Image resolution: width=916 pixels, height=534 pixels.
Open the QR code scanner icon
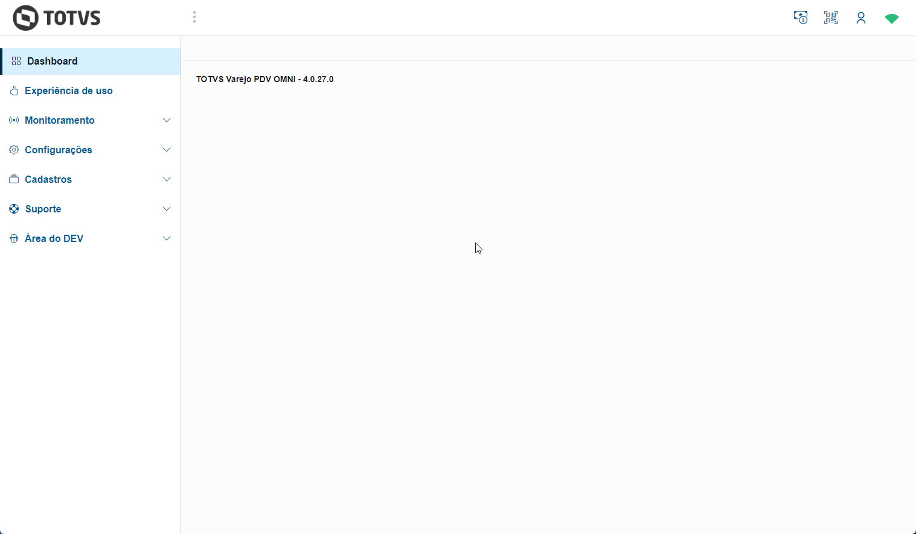[831, 17]
